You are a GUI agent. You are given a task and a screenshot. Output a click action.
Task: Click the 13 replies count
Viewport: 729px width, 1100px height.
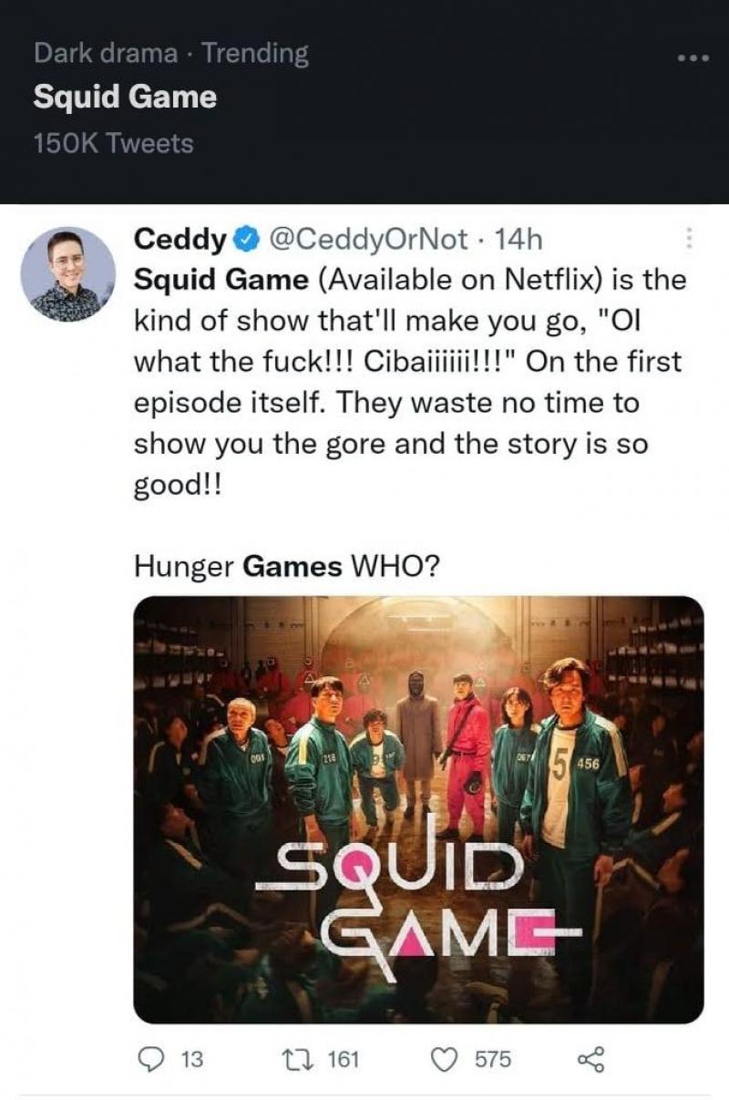click(192, 1059)
